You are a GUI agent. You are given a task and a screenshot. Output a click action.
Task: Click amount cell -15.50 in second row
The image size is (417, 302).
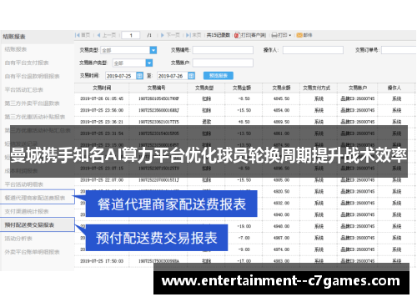click(244, 110)
